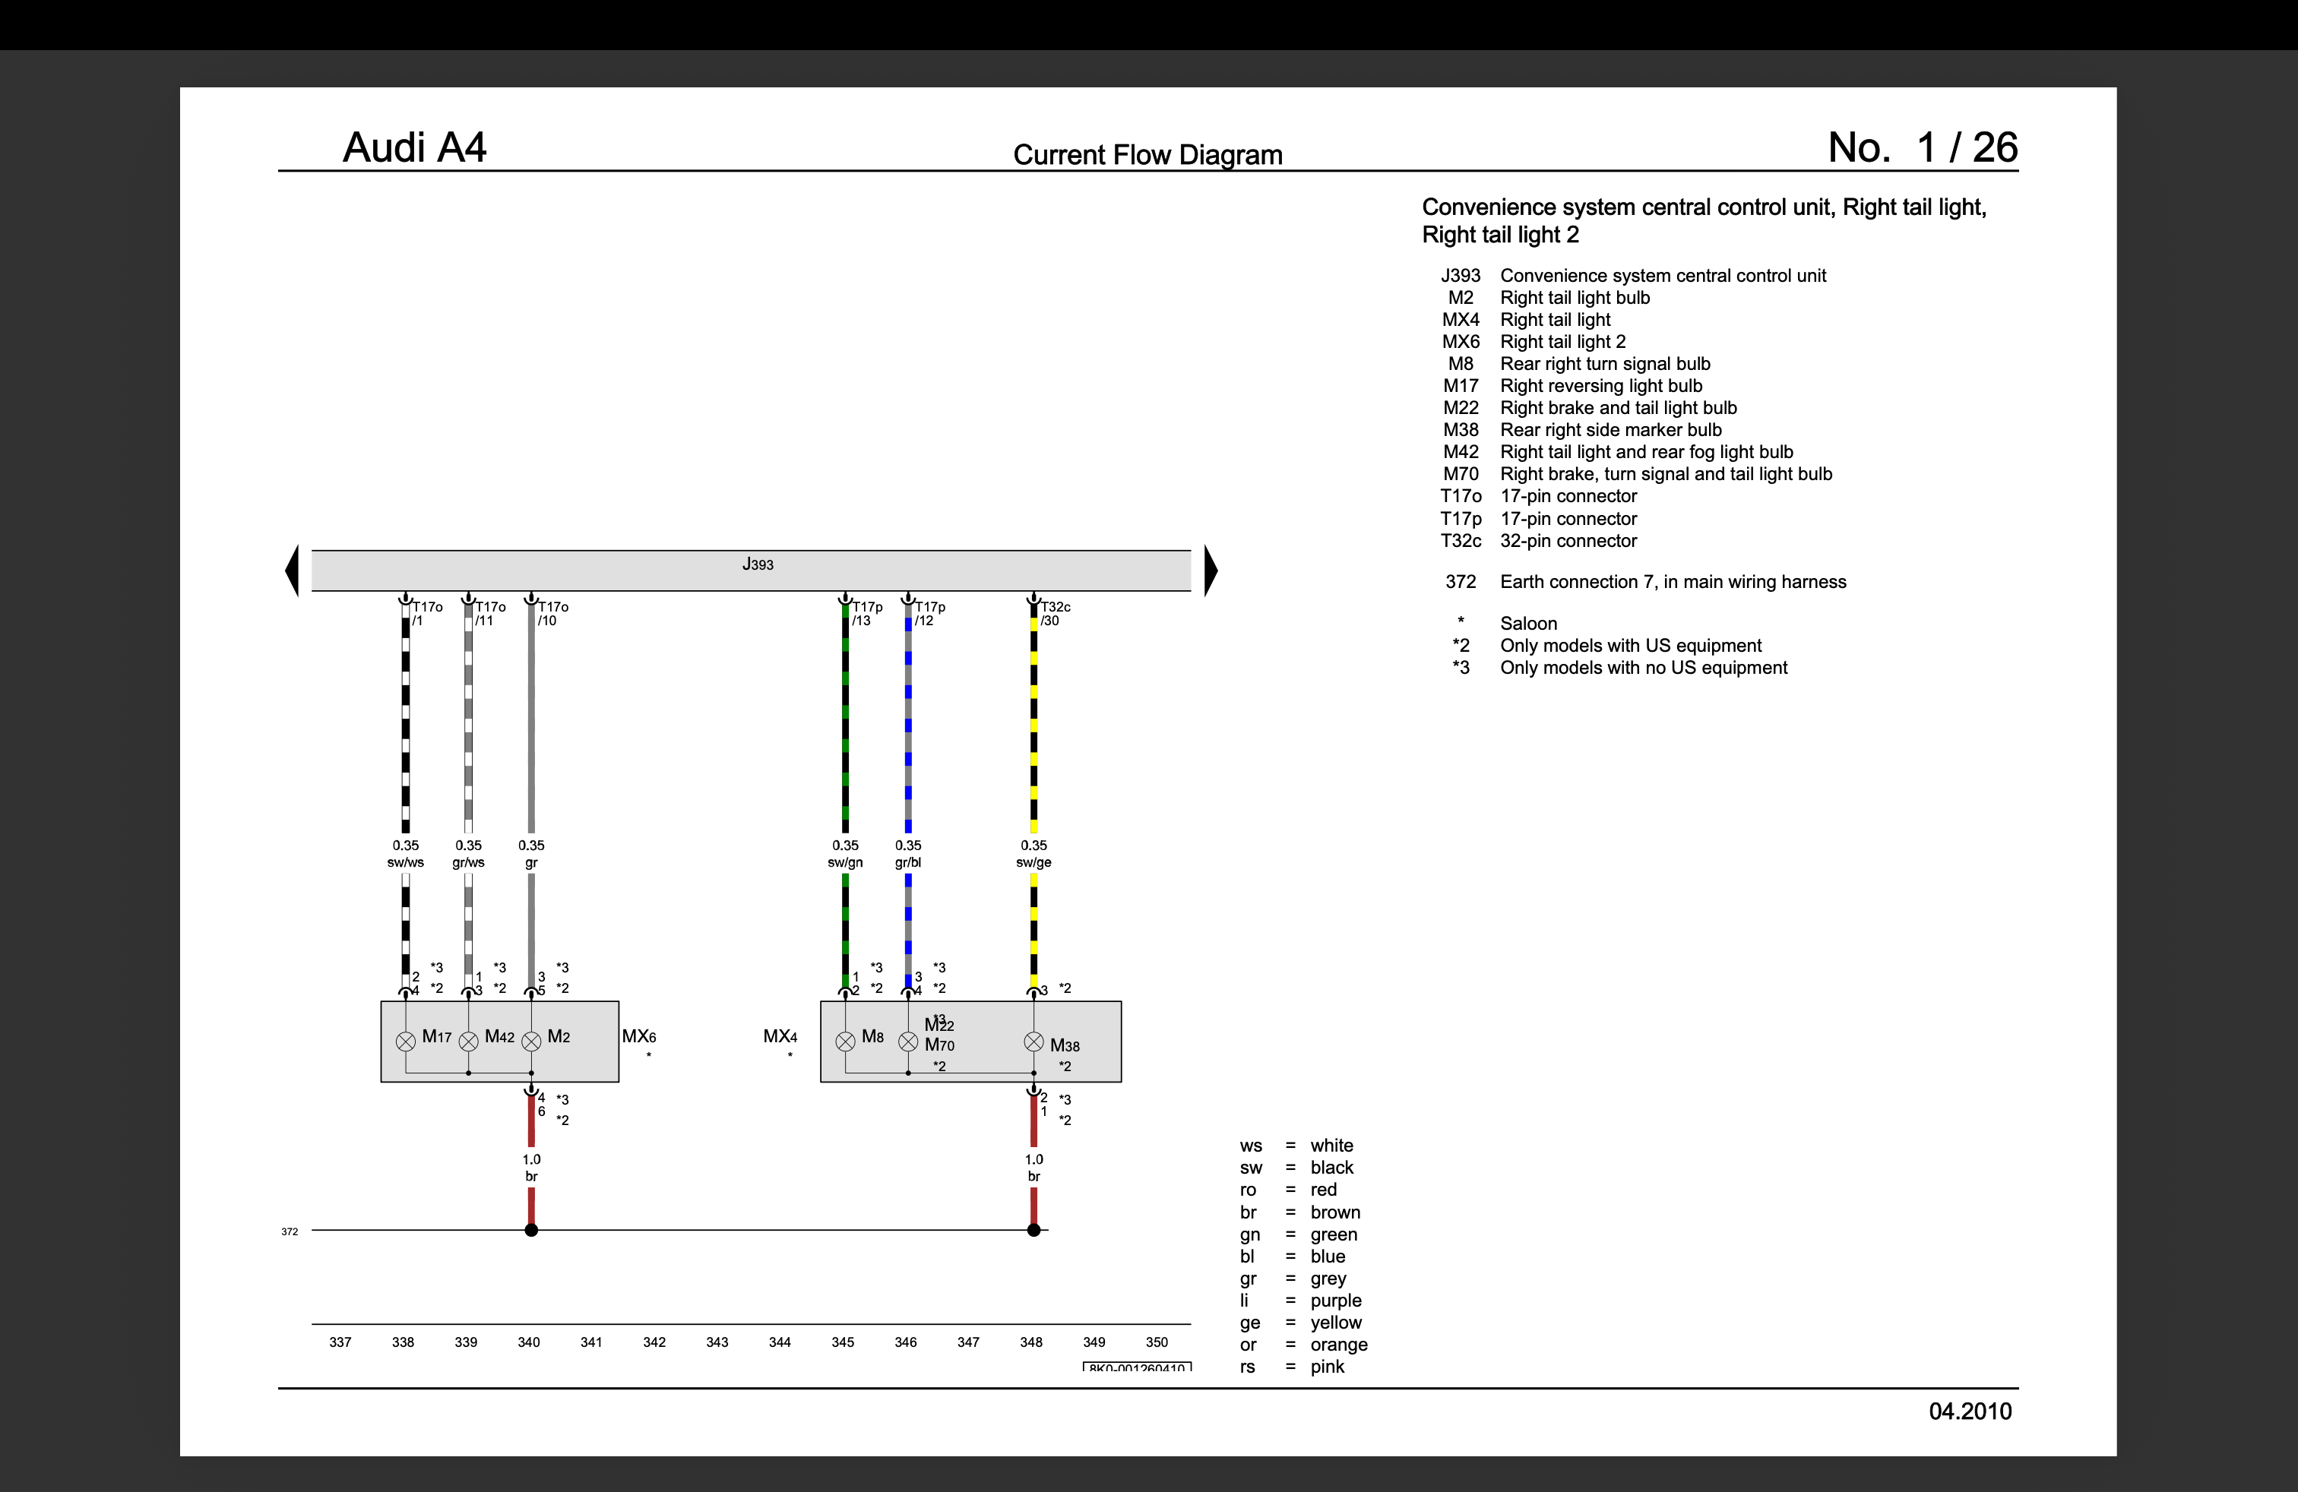Click the "T17p /13" connector pin label
The width and height of the screenshot is (2298, 1492).
pyautogui.click(x=866, y=614)
